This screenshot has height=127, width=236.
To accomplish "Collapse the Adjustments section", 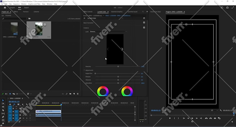I will point(84,70).
